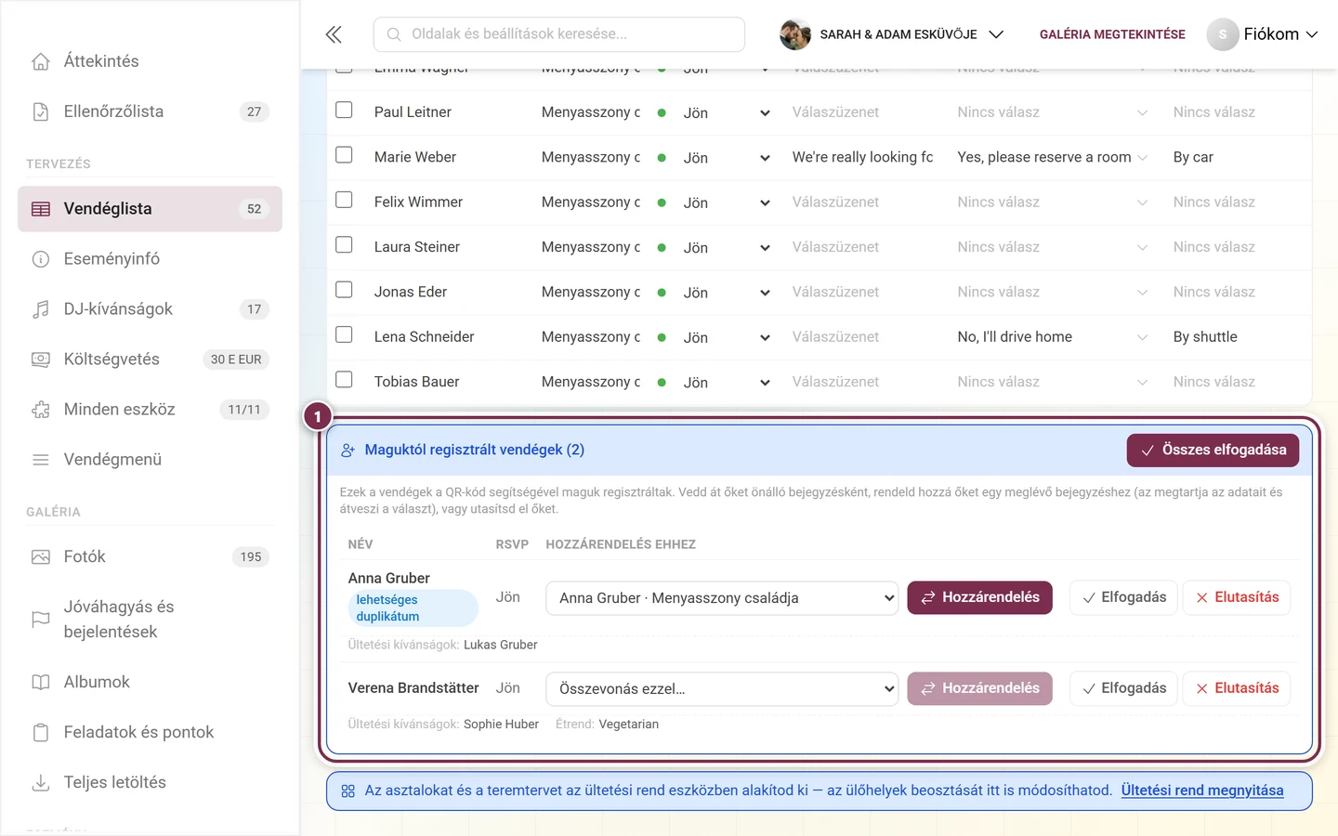Tick the checkbox for Paul Leitner
The image size is (1338, 836).
click(x=344, y=111)
